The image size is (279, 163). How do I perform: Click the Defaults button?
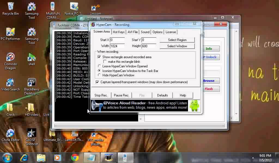coord(162,95)
